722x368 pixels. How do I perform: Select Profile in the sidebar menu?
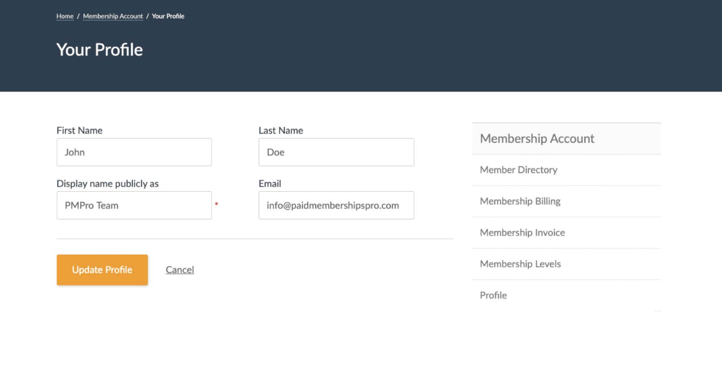(493, 296)
